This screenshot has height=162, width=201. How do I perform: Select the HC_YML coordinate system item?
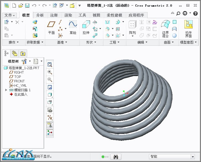pos(18,85)
